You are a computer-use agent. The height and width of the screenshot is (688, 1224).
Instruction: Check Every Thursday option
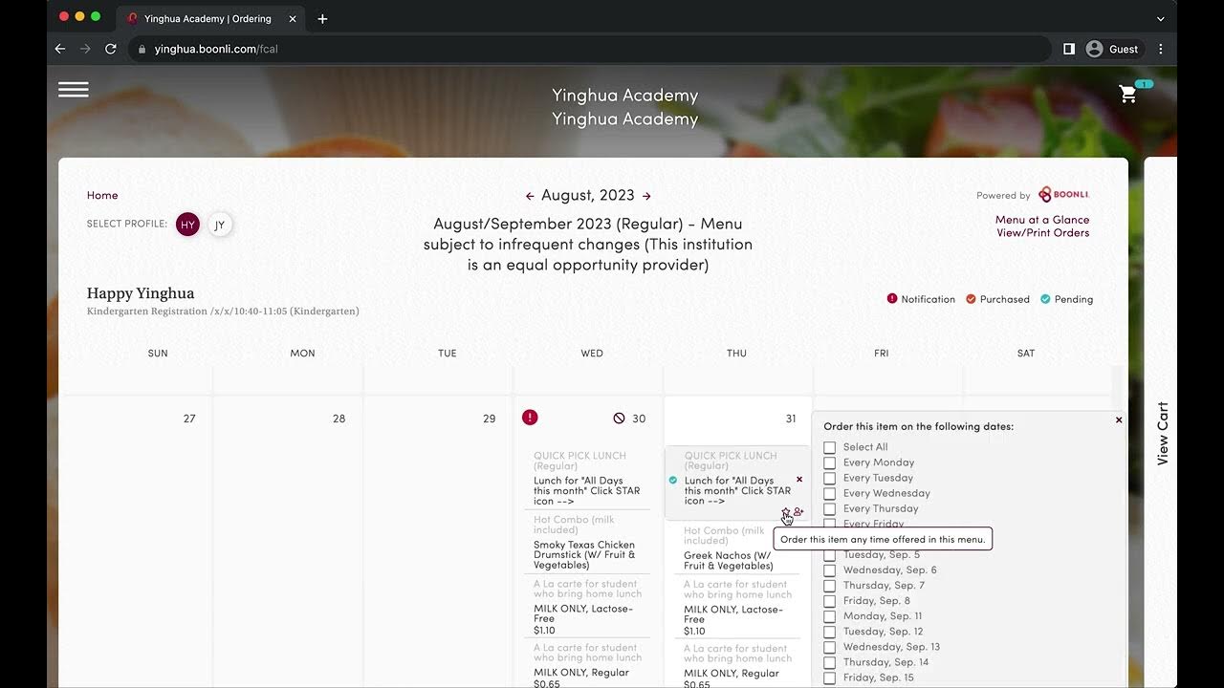[x=829, y=508]
